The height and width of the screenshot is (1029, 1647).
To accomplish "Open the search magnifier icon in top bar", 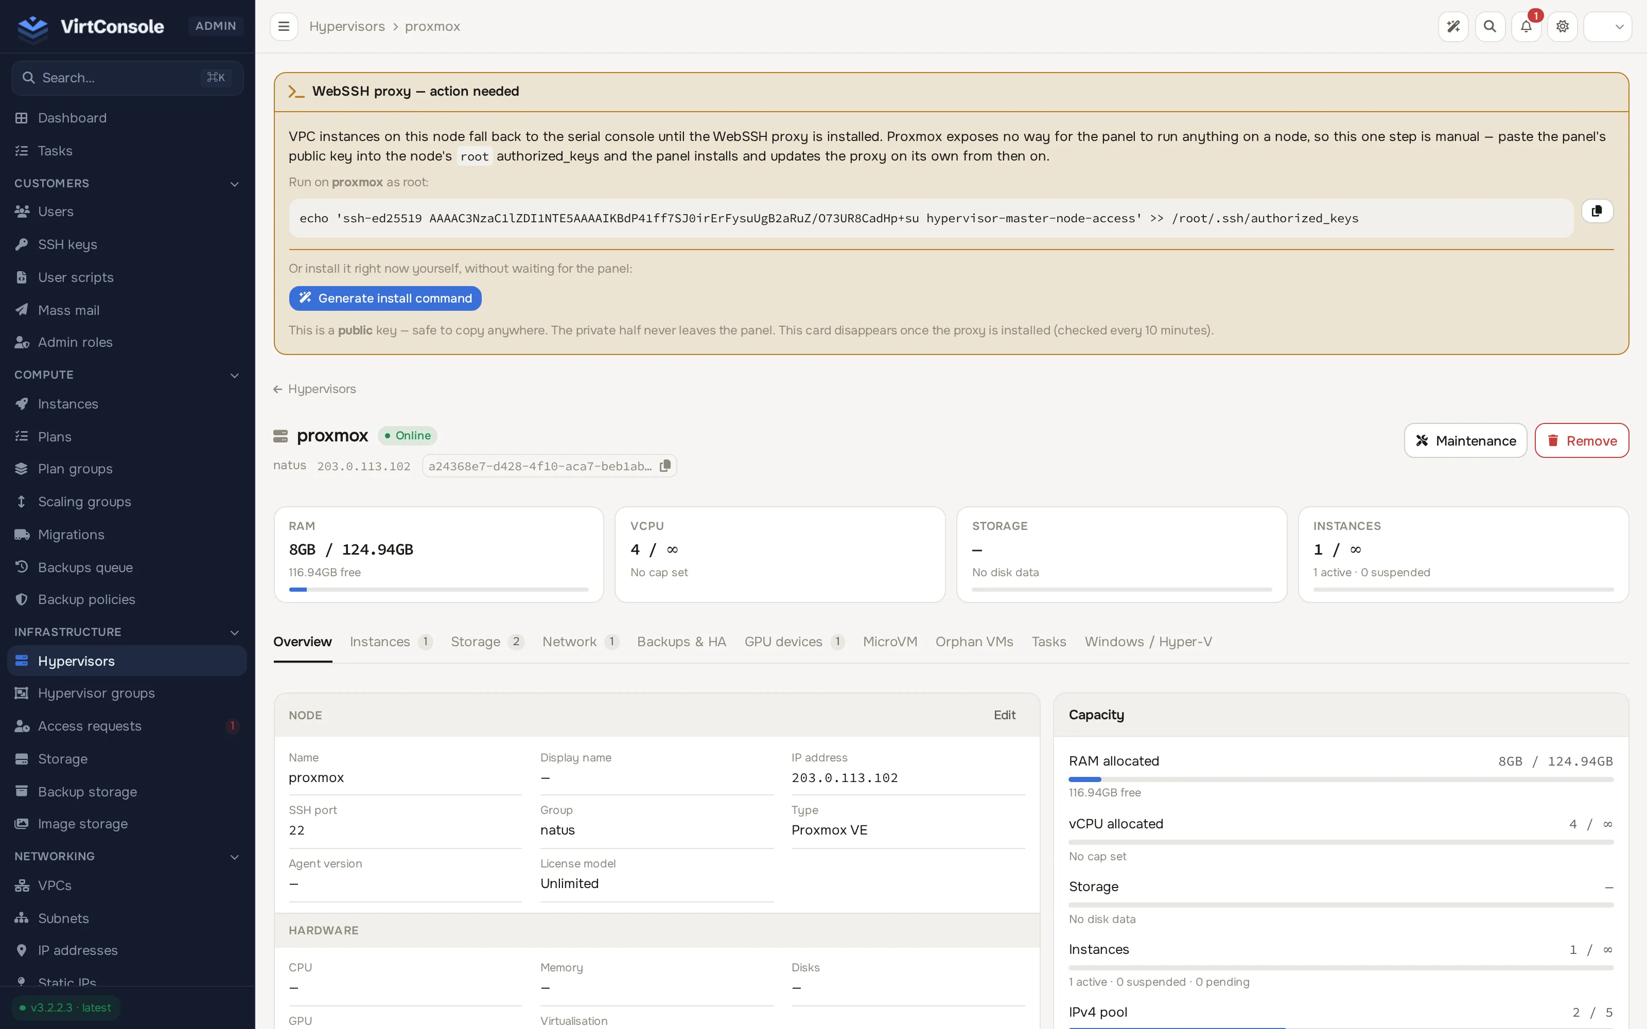I will pyautogui.click(x=1490, y=27).
